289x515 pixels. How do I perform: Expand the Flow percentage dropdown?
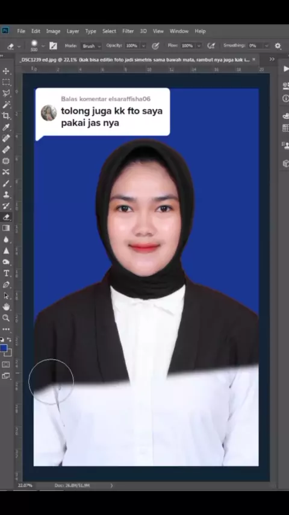199,46
